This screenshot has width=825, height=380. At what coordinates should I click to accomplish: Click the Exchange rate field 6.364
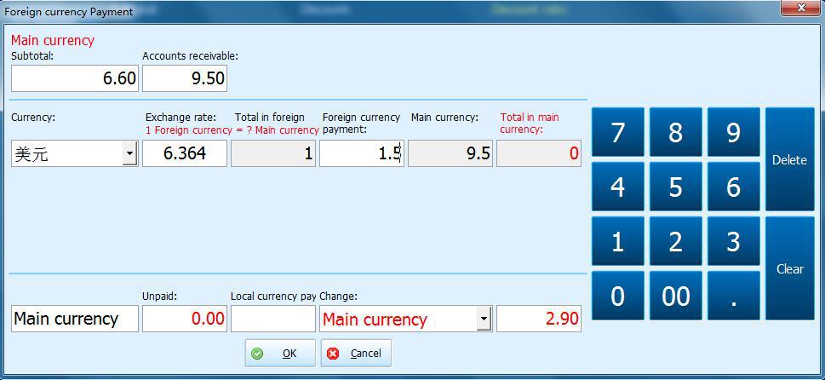(x=185, y=153)
